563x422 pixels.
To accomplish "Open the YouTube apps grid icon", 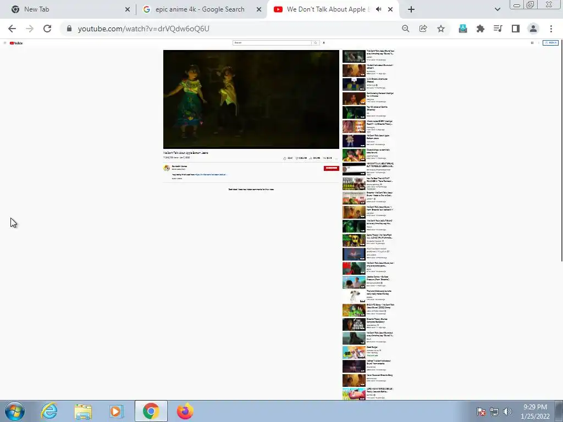I will point(532,43).
